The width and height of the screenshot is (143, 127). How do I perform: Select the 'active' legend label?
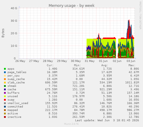(x=13, y=114)
